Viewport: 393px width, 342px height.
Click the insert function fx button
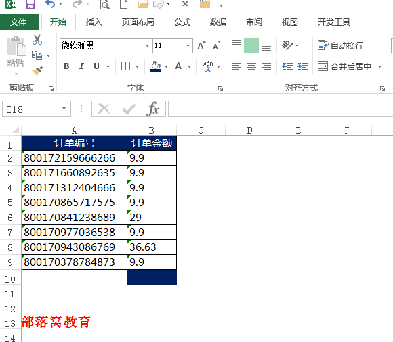[152, 109]
